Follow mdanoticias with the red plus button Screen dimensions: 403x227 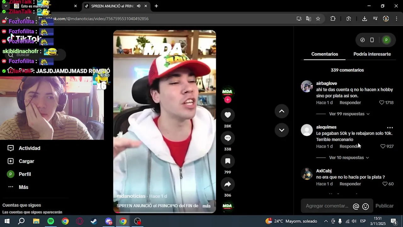tap(228, 100)
